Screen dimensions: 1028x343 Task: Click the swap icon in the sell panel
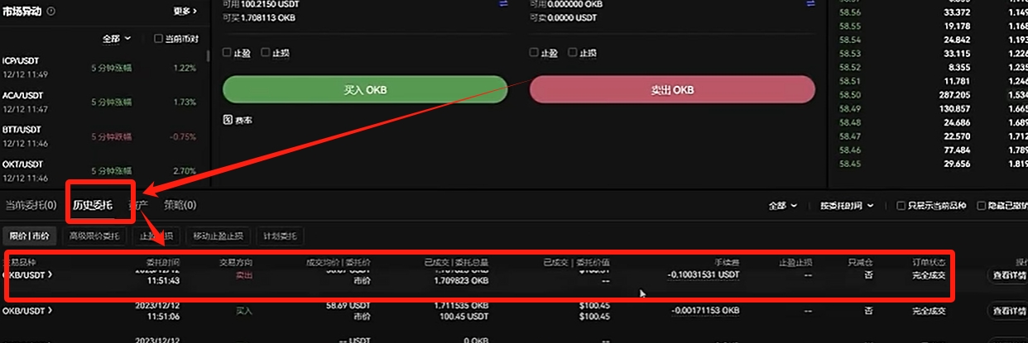pyautogui.click(x=810, y=3)
